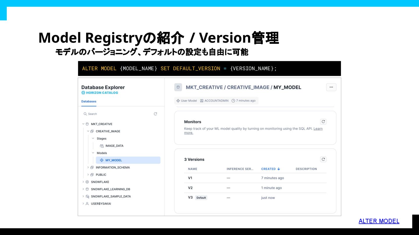Collapse the MKT_CREATIVE database node

[83, 124]
